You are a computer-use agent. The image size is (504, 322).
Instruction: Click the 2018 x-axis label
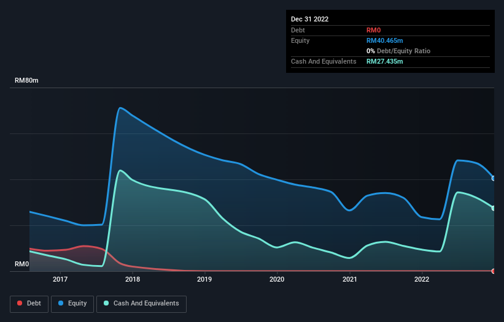click(x=133, y=279)
